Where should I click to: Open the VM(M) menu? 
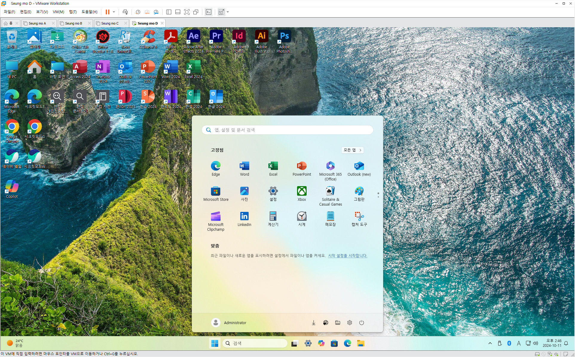coord(58,12)
